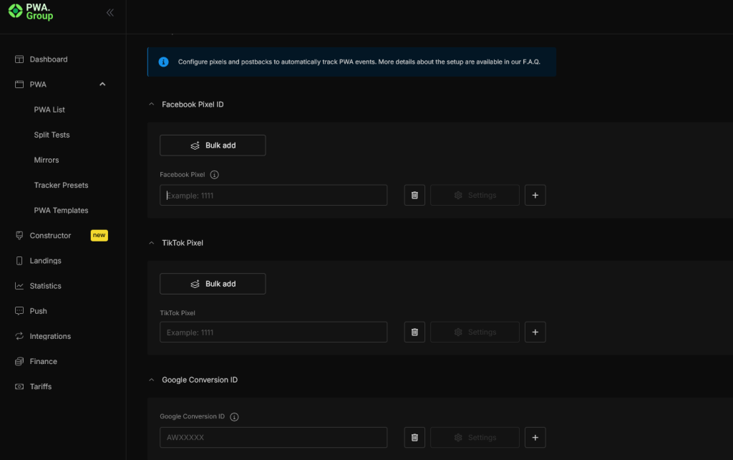Click the Constructor icon
This screenshot has height=460, width=733.
19,236
